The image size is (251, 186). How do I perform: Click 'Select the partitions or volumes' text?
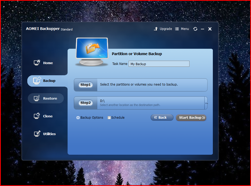coord(139,85)
